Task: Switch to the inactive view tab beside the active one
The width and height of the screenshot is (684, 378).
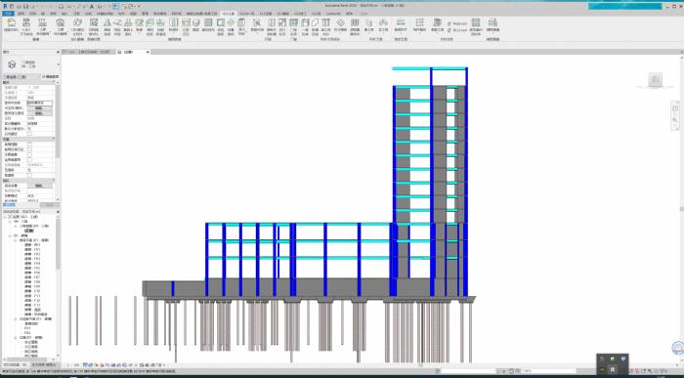Action: click(x=86, y=52)
